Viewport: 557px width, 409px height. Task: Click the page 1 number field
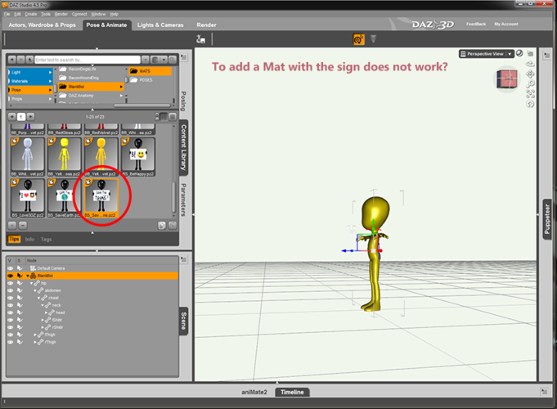pyautogui.click(x=21, y=116)
